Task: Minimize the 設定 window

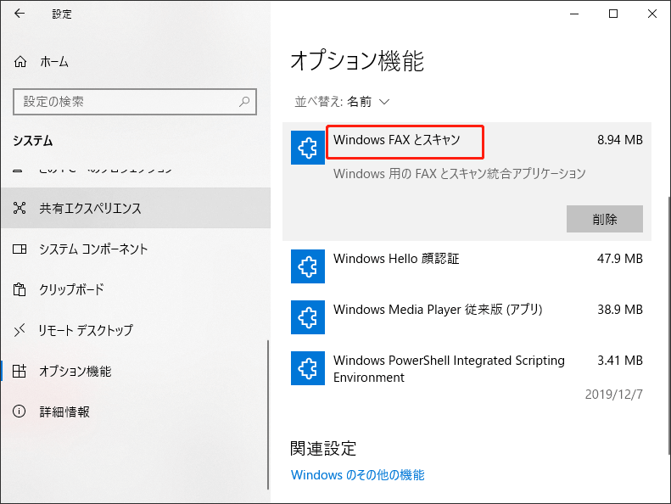Action: click(x=574, y=14)
